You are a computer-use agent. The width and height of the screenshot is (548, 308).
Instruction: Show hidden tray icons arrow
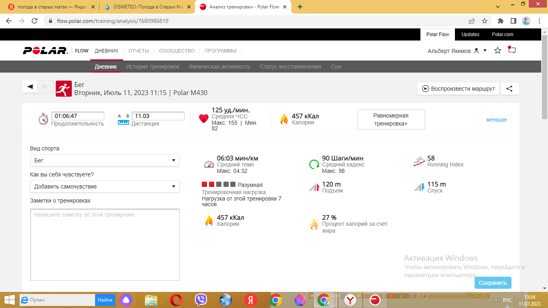click(x=497, y=300)
